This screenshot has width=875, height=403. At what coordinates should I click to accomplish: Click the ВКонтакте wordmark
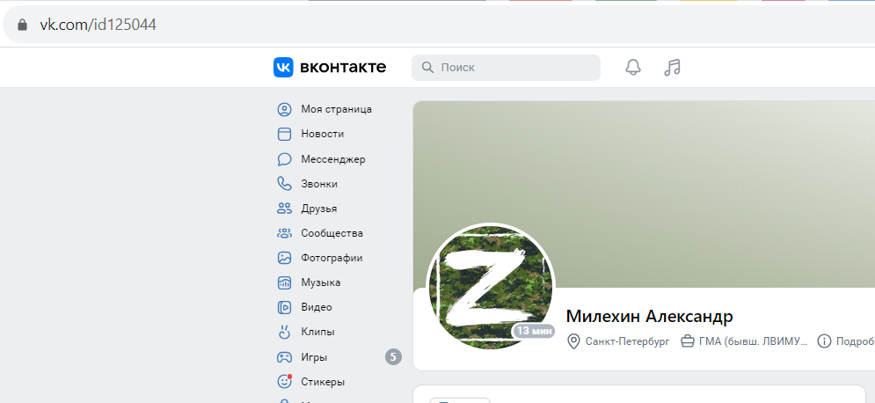coord(343,68)
